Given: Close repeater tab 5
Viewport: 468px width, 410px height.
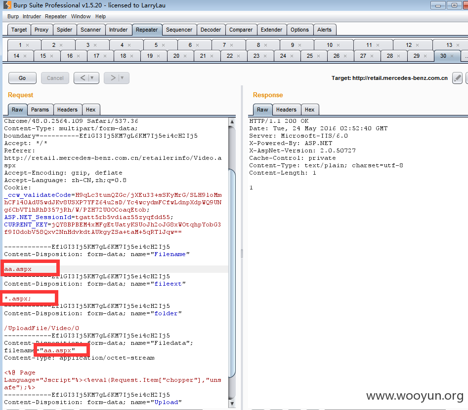Looking at the screenshot, I should [163, 45].
